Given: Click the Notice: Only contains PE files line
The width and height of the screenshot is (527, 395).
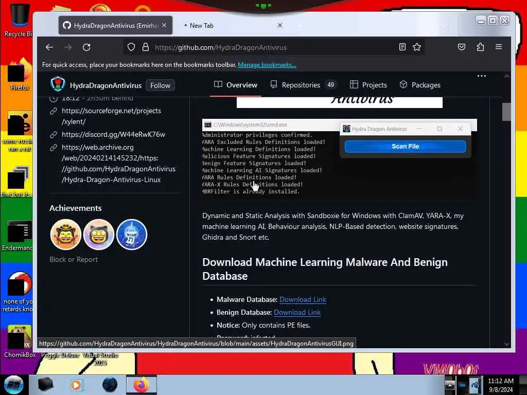Looking at the screenshot, I should pyautogui.click(x=263, y=325).
